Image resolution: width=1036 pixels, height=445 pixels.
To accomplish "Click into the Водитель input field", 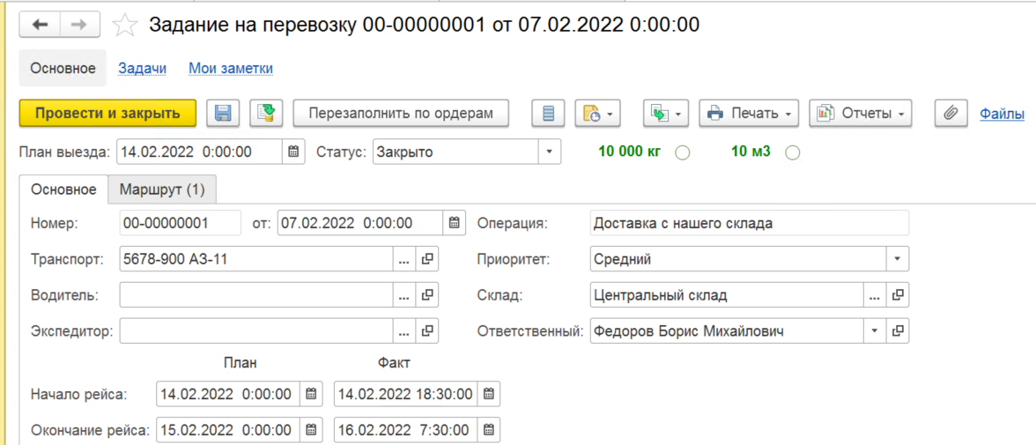I will [x=255, y=295].
